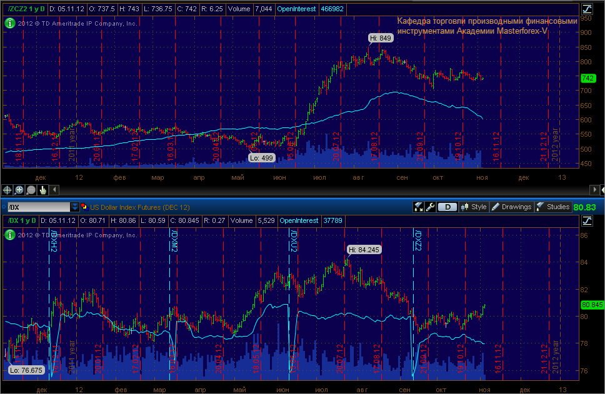605x394 pixels.
Task: Click the Lo: 76.675 price bubble
Action: [x=26, y=370]
